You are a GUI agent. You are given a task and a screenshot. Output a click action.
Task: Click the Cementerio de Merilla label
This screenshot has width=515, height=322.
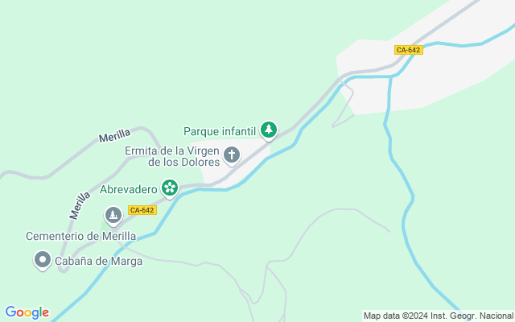(x=80, y=236)
